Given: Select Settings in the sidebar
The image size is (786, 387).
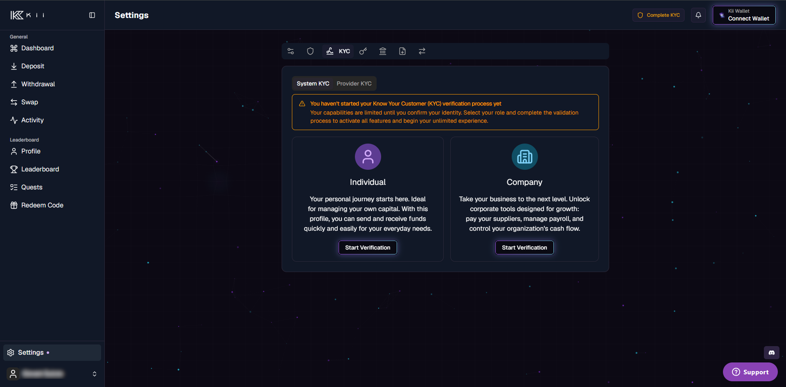Looking at the screenshot, I should (x=52, y=353).
